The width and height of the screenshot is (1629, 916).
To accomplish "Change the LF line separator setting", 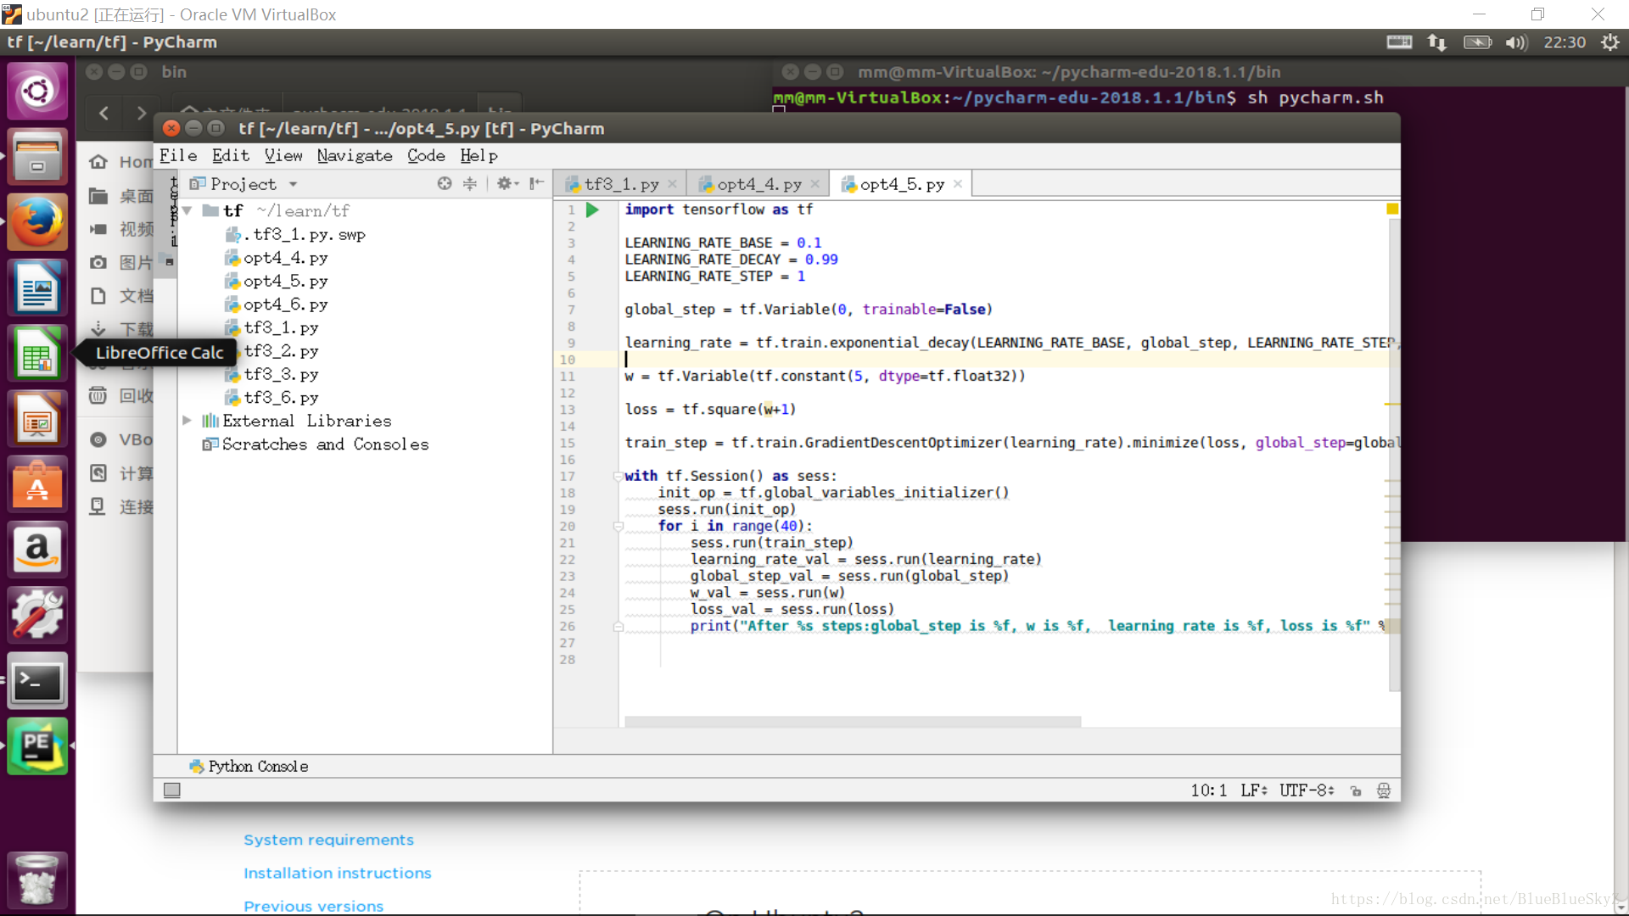I will (x=1253, y=790).
